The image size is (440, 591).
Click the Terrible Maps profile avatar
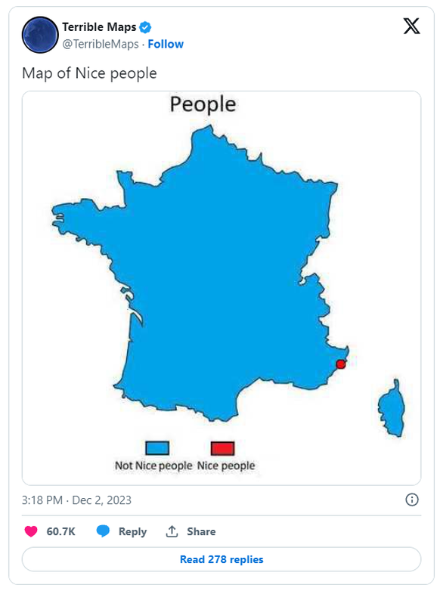point(40,35)
